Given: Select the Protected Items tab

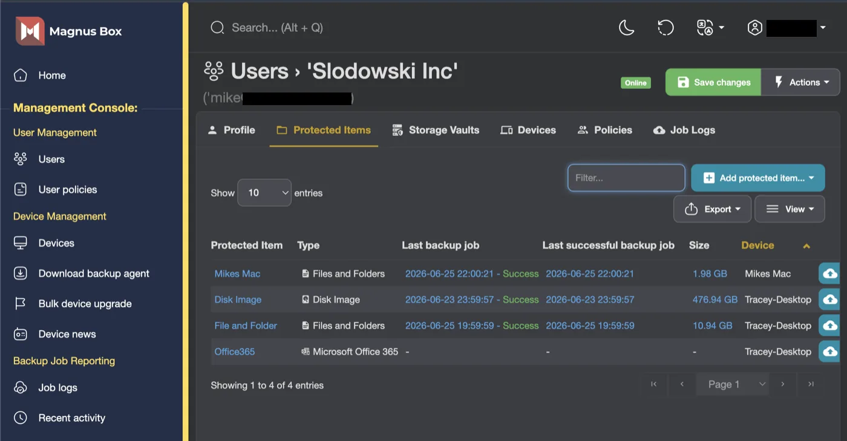Looking at the screenshot, I should (324, 130).
